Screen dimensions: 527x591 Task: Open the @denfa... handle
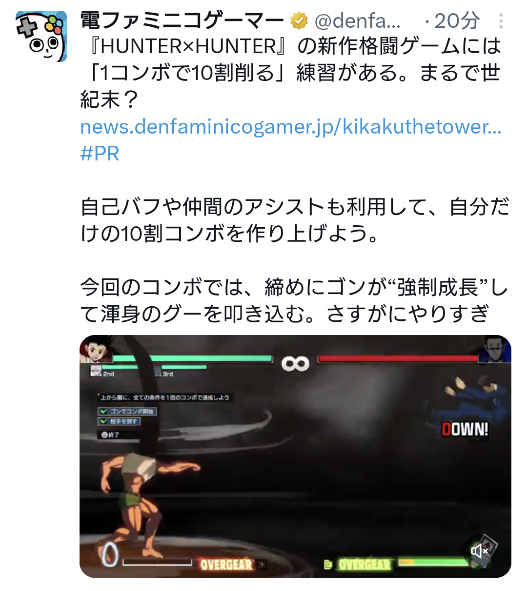point(358,21)
